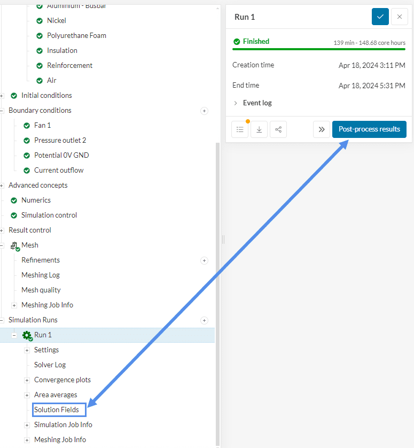Download the Run 1 results
The height and width of the screenshot is (448, 414).
pos(259,129)
